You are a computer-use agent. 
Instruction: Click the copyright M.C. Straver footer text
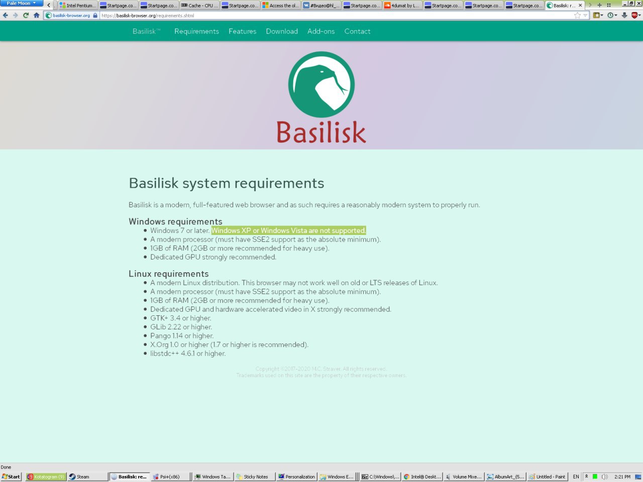(321, 369)
